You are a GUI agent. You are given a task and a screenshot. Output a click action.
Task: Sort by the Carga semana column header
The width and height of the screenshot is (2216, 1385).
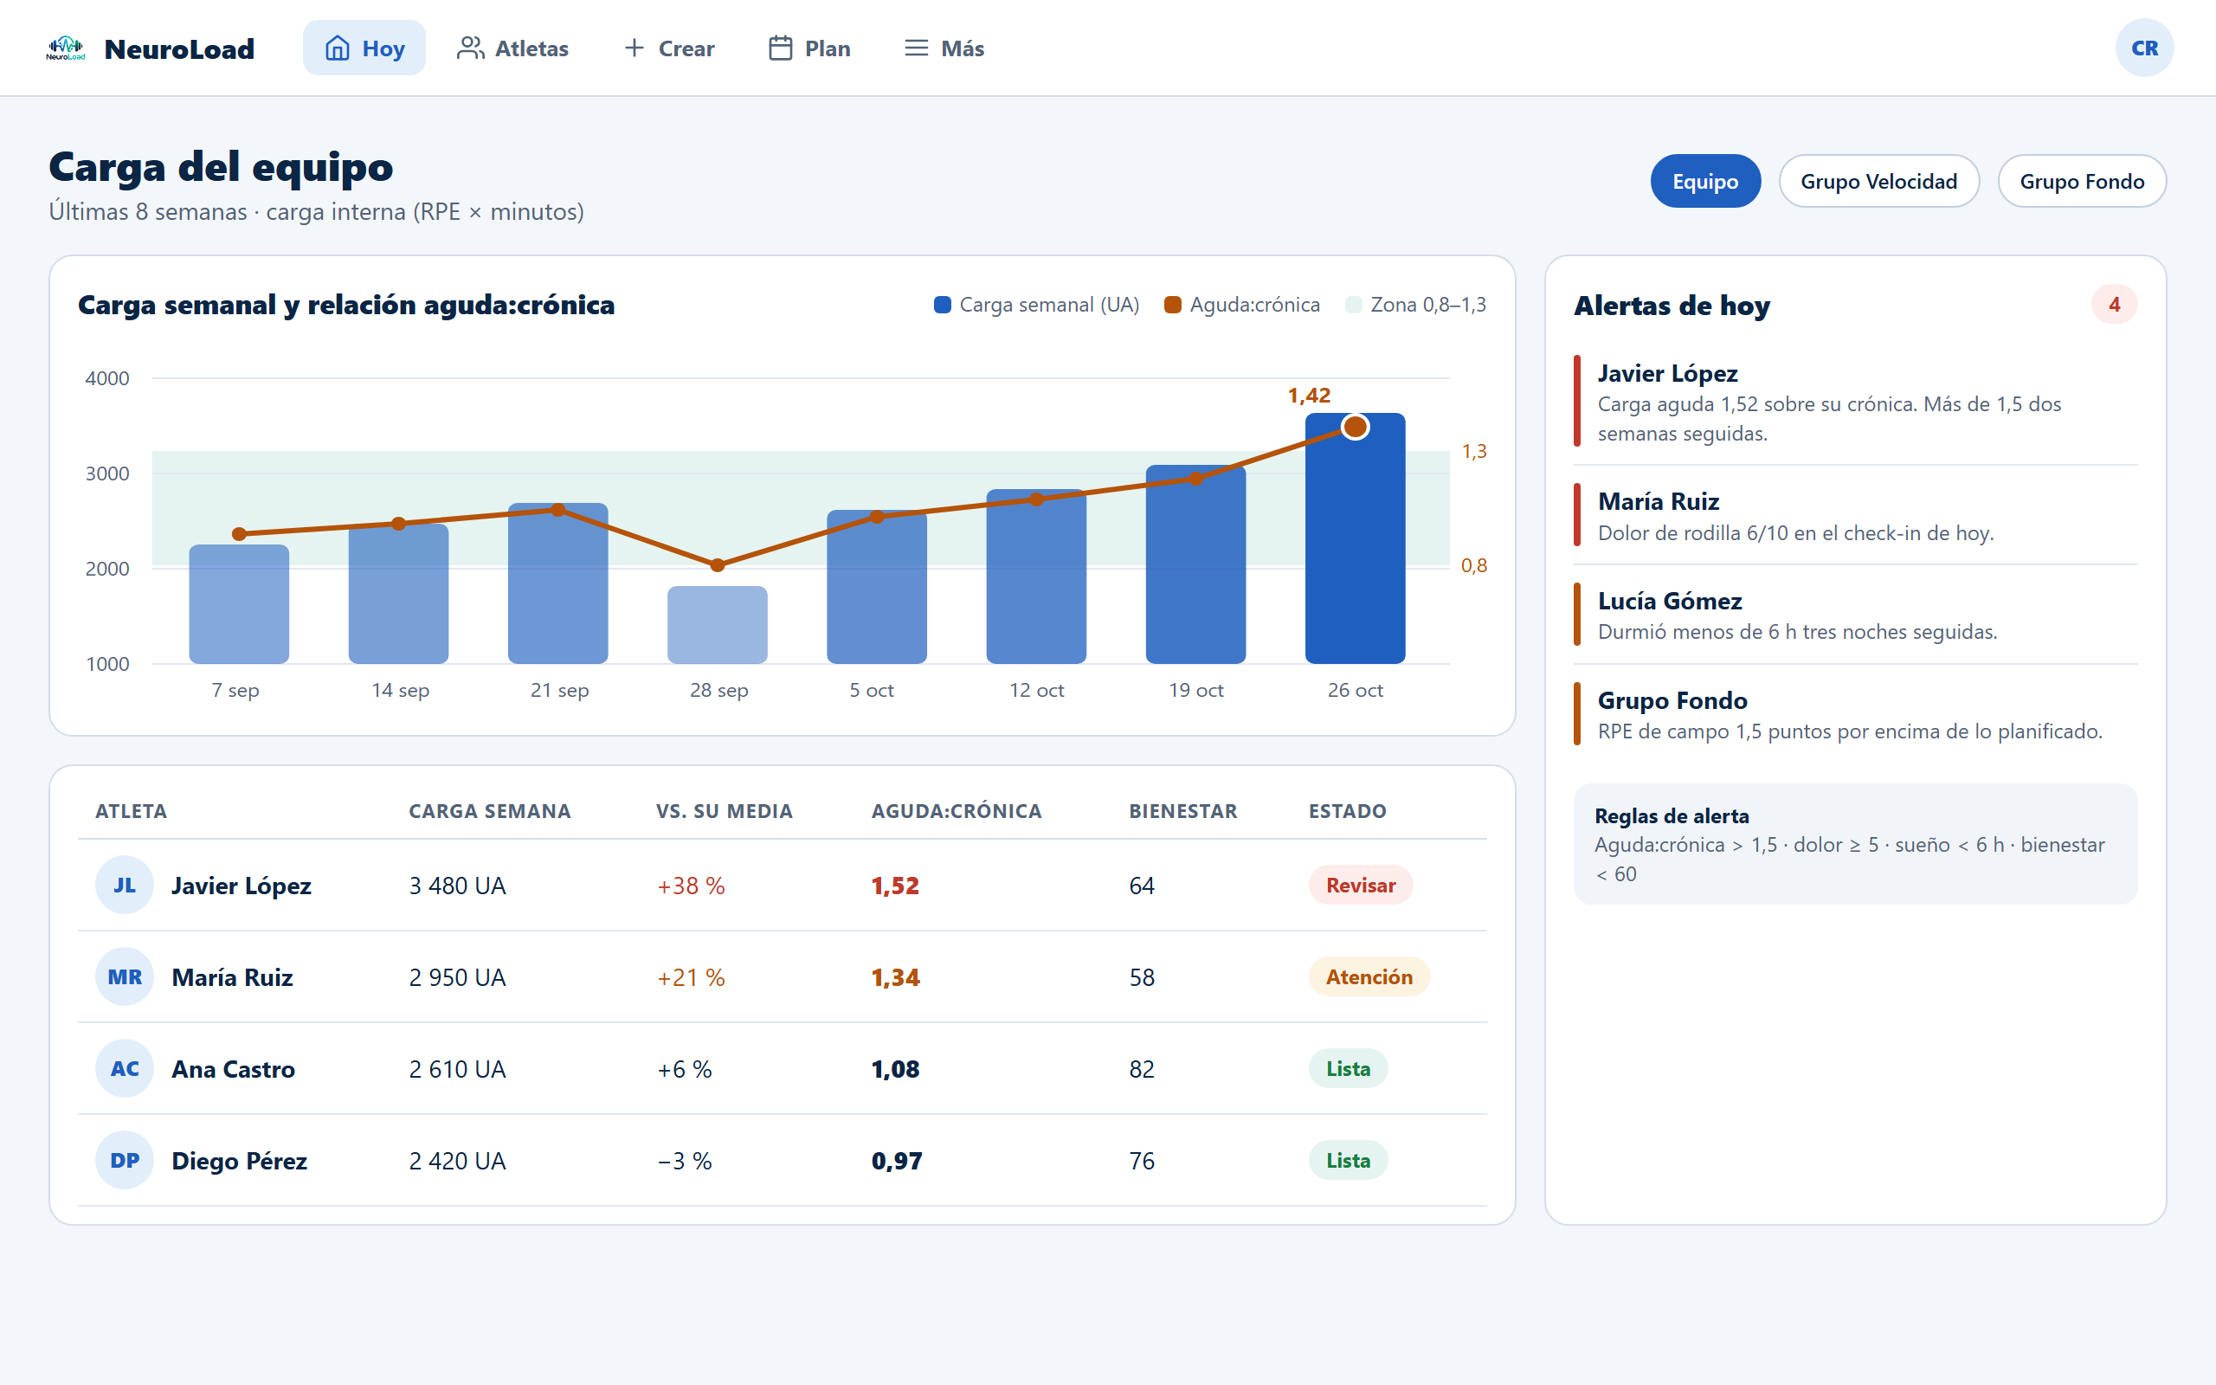tap(490, 812)
